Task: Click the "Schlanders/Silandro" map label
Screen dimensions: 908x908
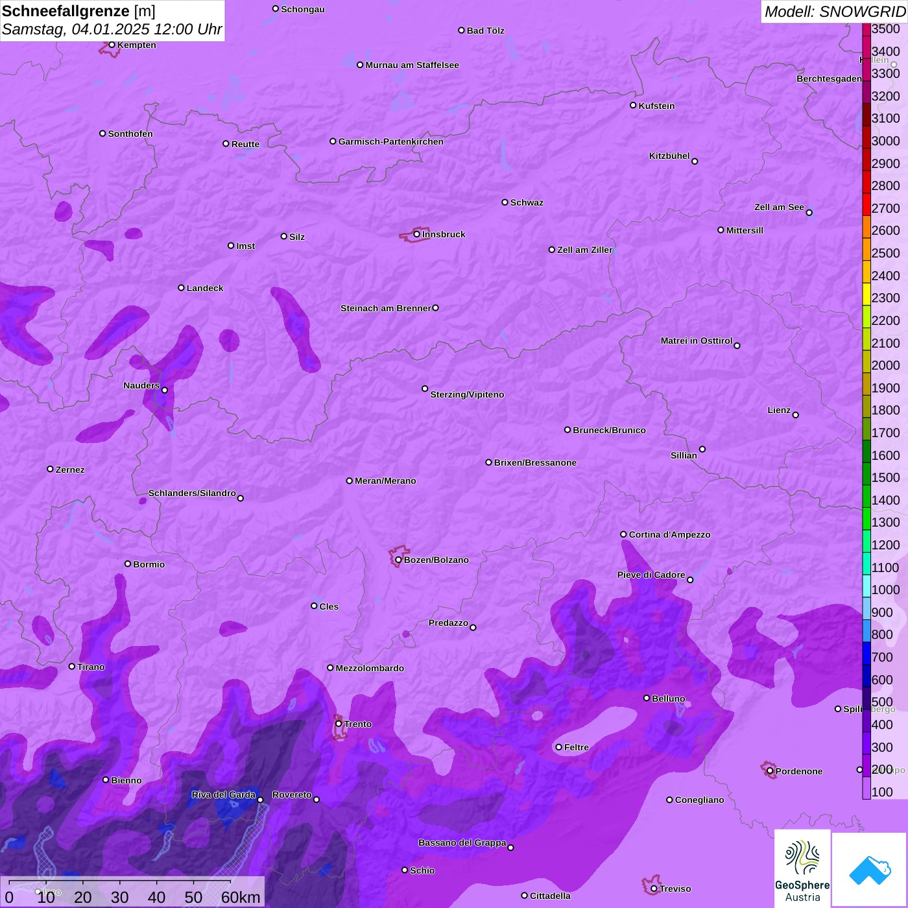Action: 193,493
